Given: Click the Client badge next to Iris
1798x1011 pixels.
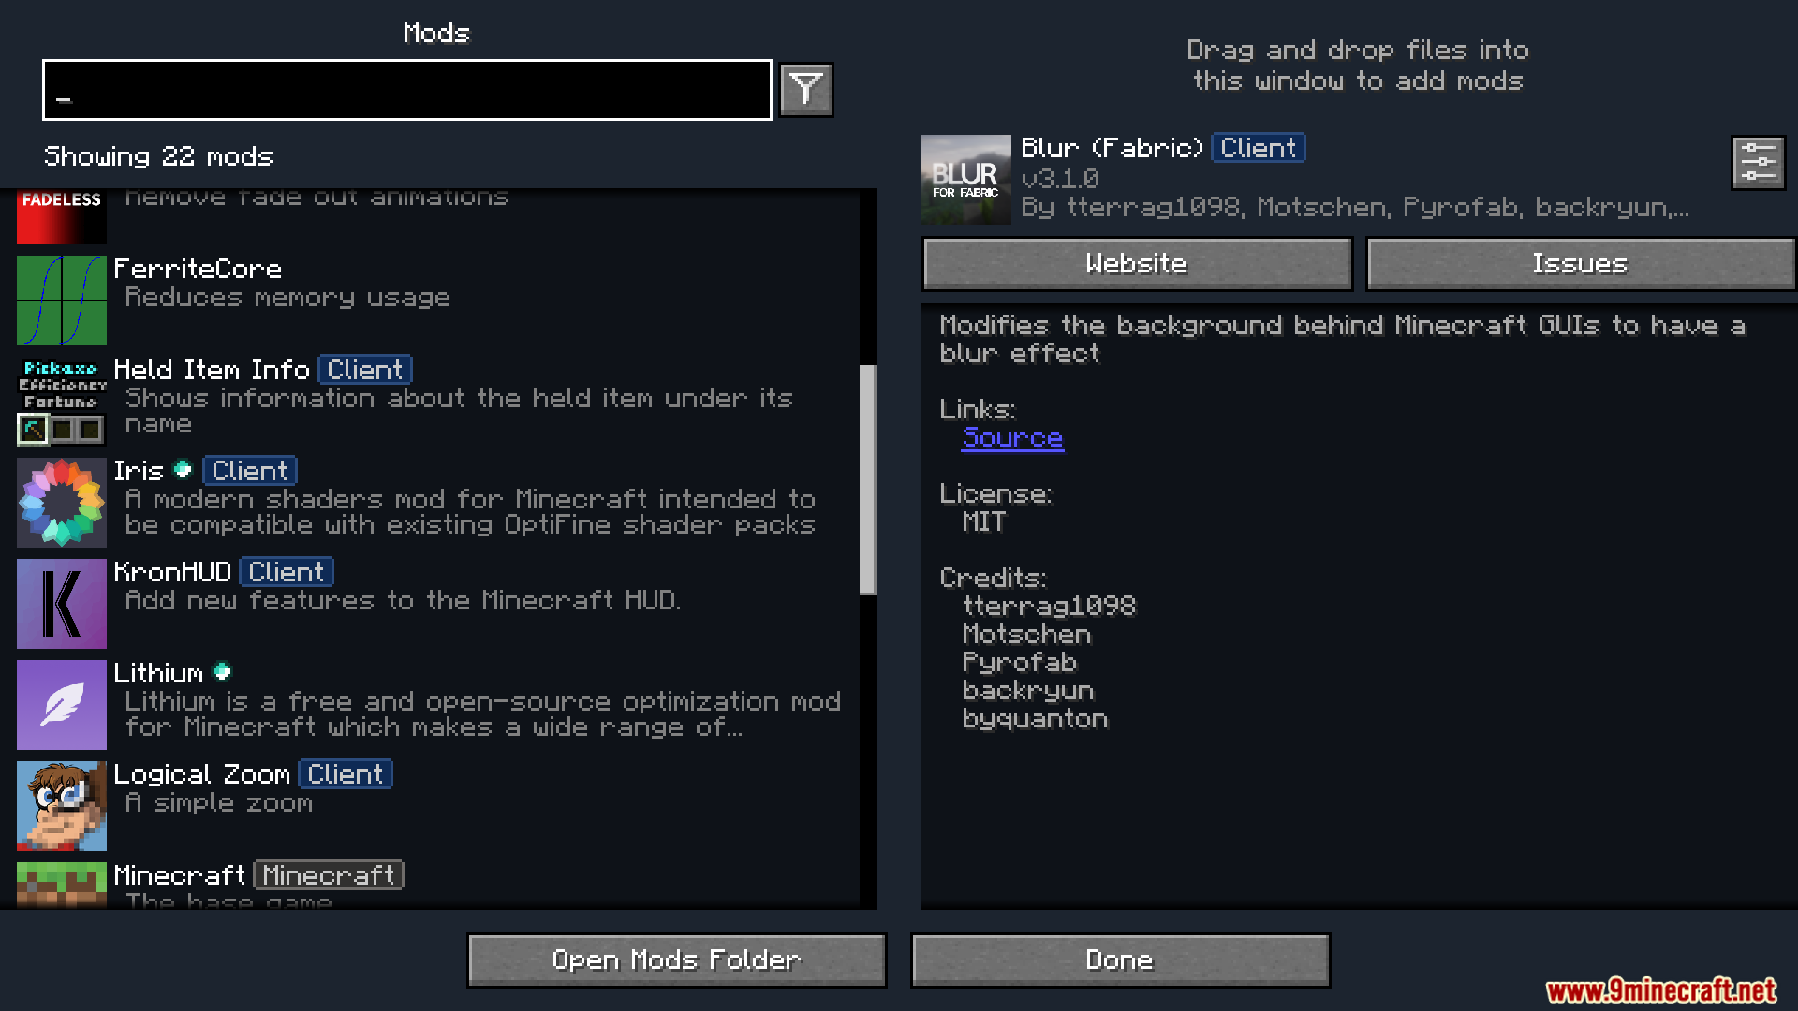Looking at the screenshot, I should pos(250,471).
